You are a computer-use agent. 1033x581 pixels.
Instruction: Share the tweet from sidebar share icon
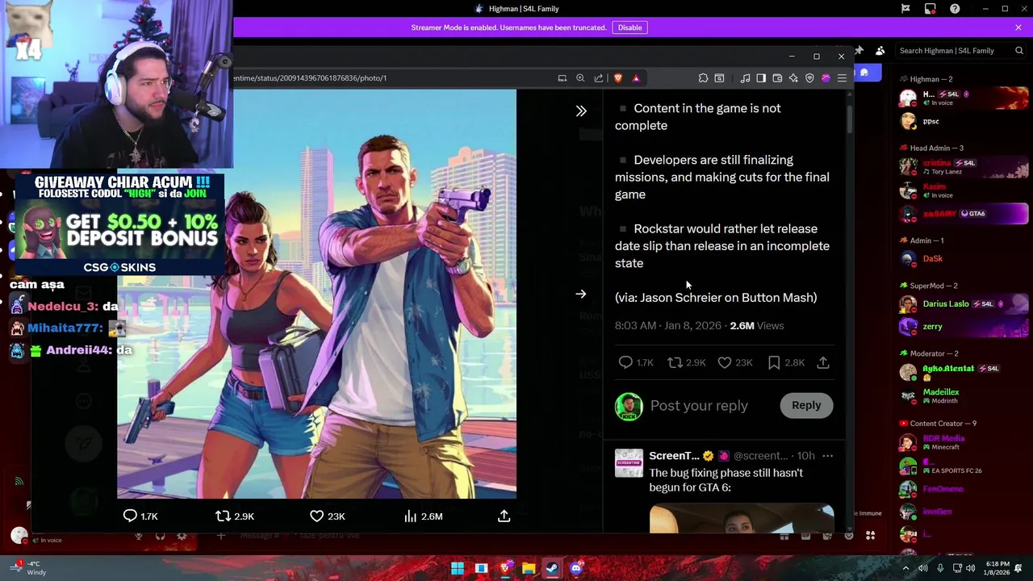823,363
